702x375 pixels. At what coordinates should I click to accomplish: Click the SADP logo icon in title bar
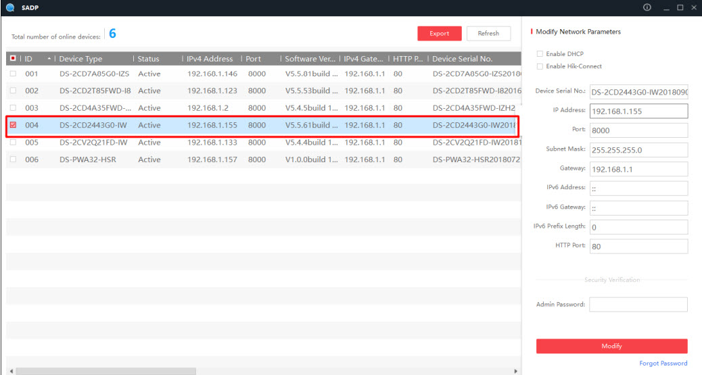pyautogui.click(x=9, y=8)
